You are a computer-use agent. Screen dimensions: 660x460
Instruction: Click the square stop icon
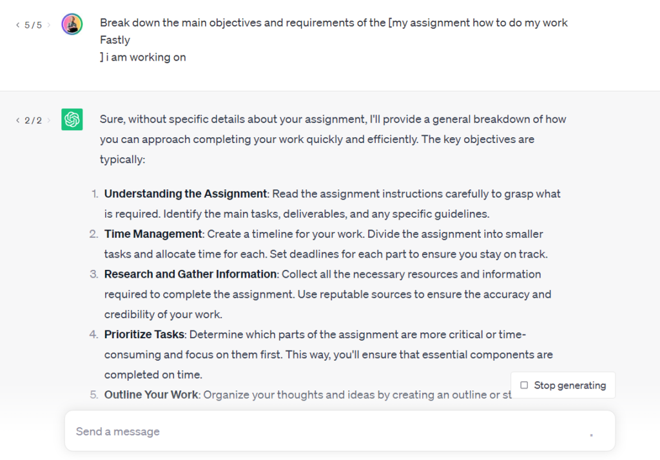(x=524, y=385)
